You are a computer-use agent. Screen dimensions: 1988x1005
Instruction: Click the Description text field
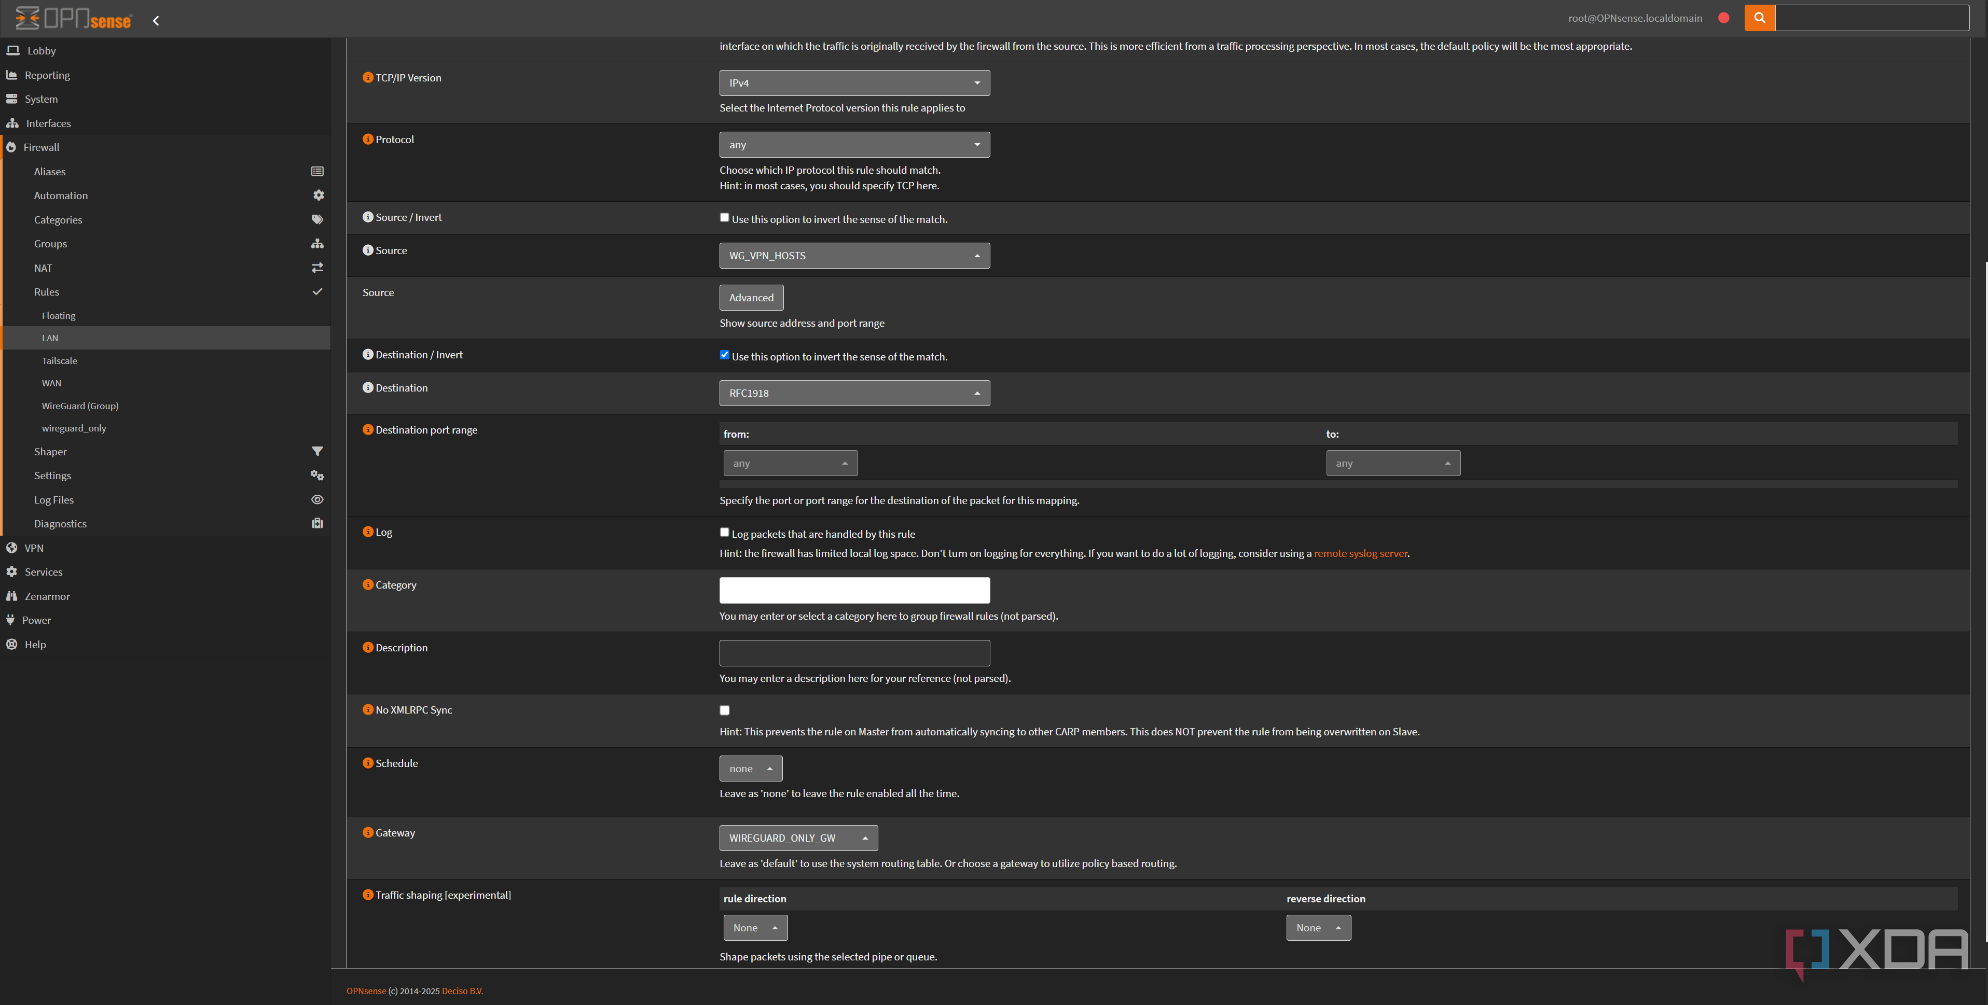pyautogui.click(x=854, y=652)
